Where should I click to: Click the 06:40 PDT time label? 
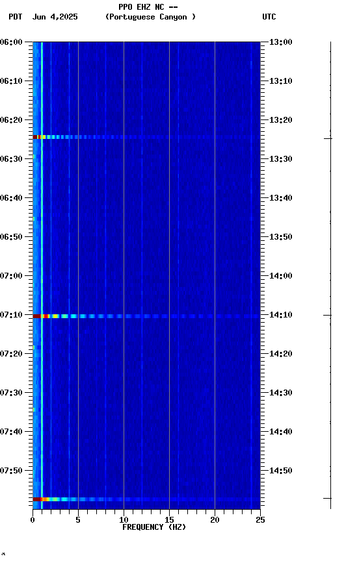[x=11, y=198]
